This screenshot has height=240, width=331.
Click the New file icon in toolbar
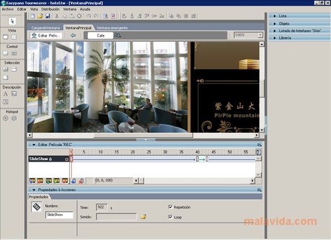pyautogui.click(x=32, y=16)
